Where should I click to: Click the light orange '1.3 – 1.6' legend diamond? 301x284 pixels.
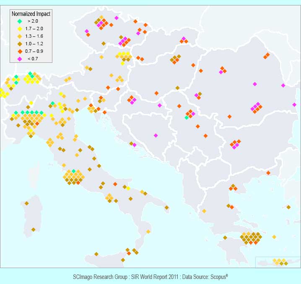pos(20,36)
